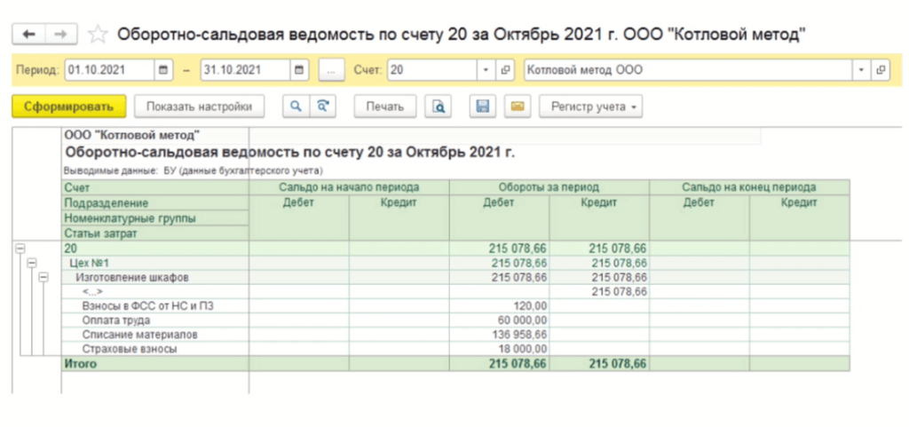This screenshot has height=427, width=909.
Task: Collapse the account 20 tree group
Action: pos(20,249)
